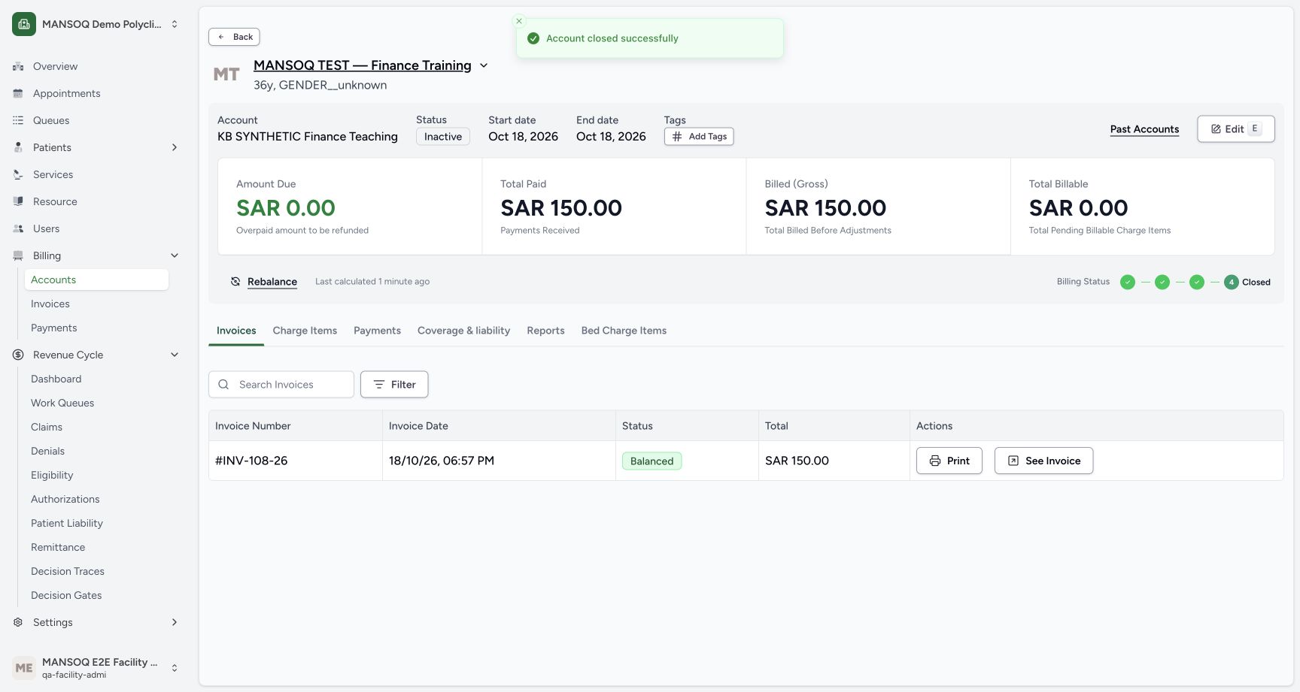
Task: Print invoice #INV-108-26
Action: pos(949,461)
